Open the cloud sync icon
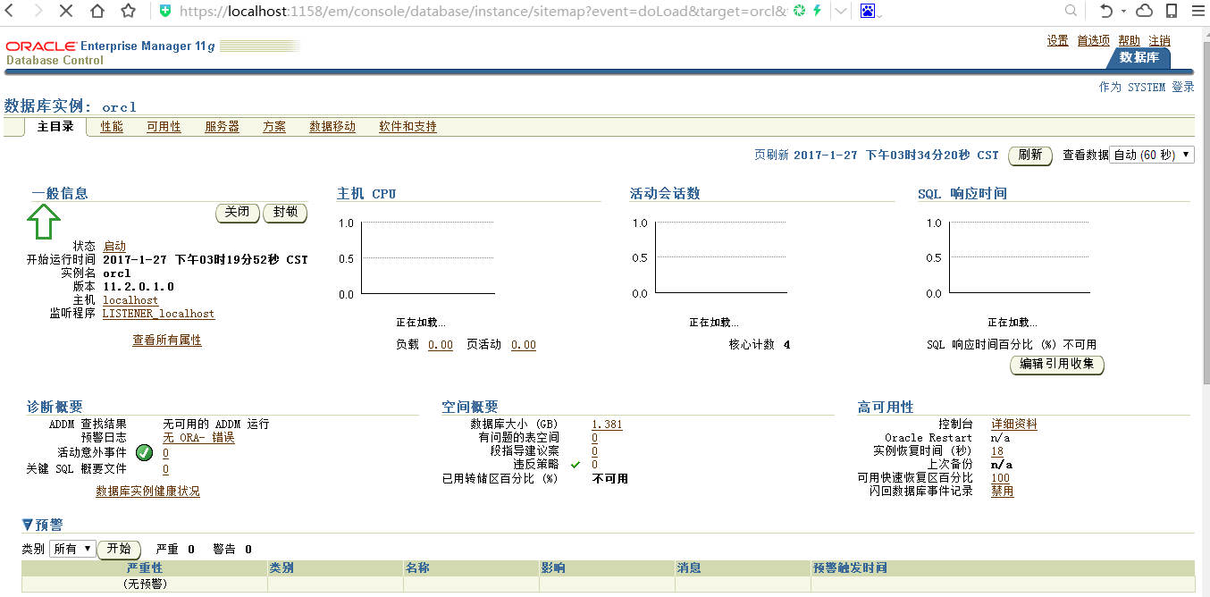 pyautogui.click(x=1144, y=11)
